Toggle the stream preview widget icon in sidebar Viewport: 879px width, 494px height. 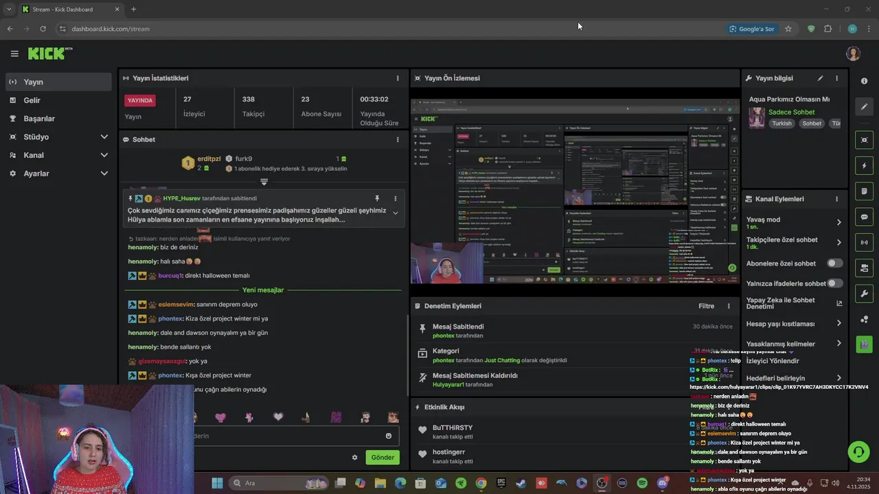[864, 140]
